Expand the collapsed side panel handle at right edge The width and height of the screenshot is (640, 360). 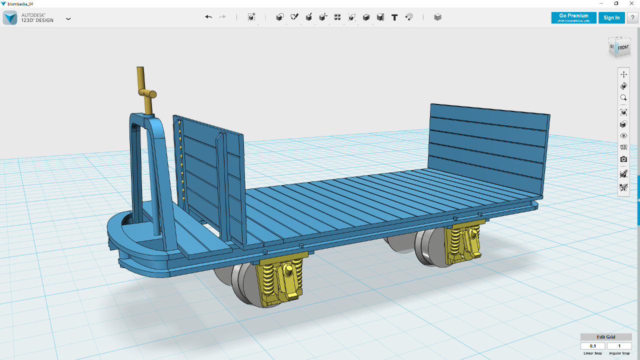638,200
